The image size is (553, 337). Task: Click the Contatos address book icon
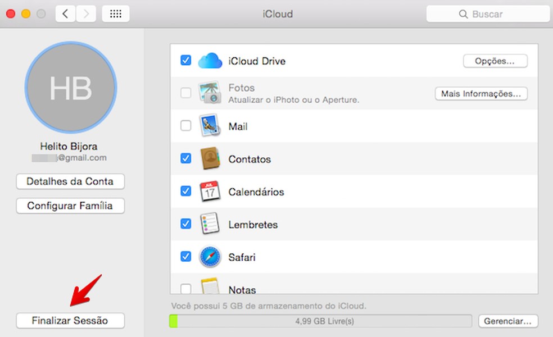[210, 158]
